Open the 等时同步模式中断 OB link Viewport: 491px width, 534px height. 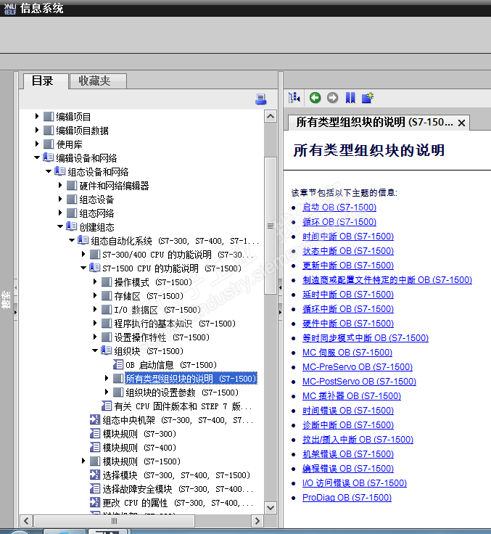coord(366,338)
